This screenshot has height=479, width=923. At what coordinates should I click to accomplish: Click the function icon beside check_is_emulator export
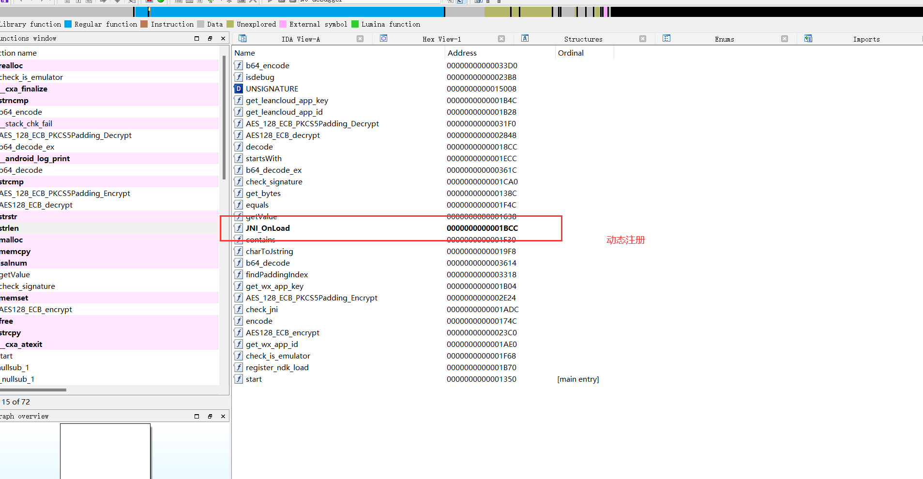[x=239, y=356]
